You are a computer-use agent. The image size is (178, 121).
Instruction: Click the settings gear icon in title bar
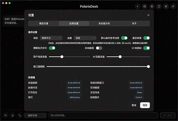[152, 6]
